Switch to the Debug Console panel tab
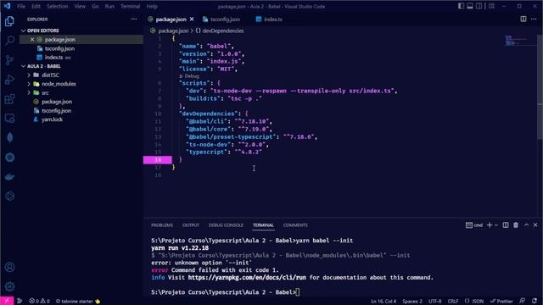Viewport: 543px width, 305px height. tap(226, 225)
